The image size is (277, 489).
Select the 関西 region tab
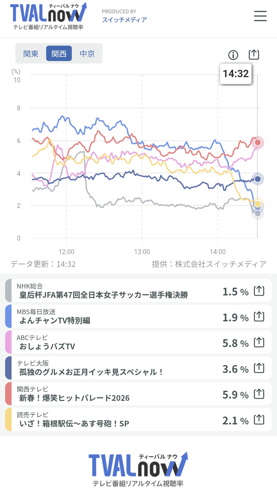(59, 54)
